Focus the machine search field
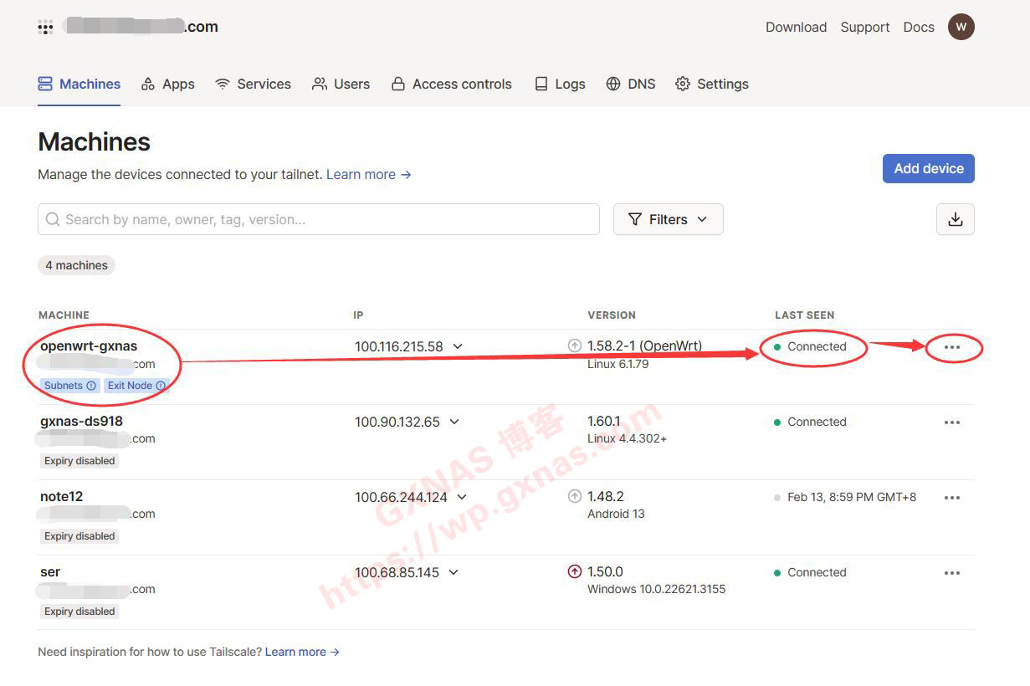 (318, 219)
